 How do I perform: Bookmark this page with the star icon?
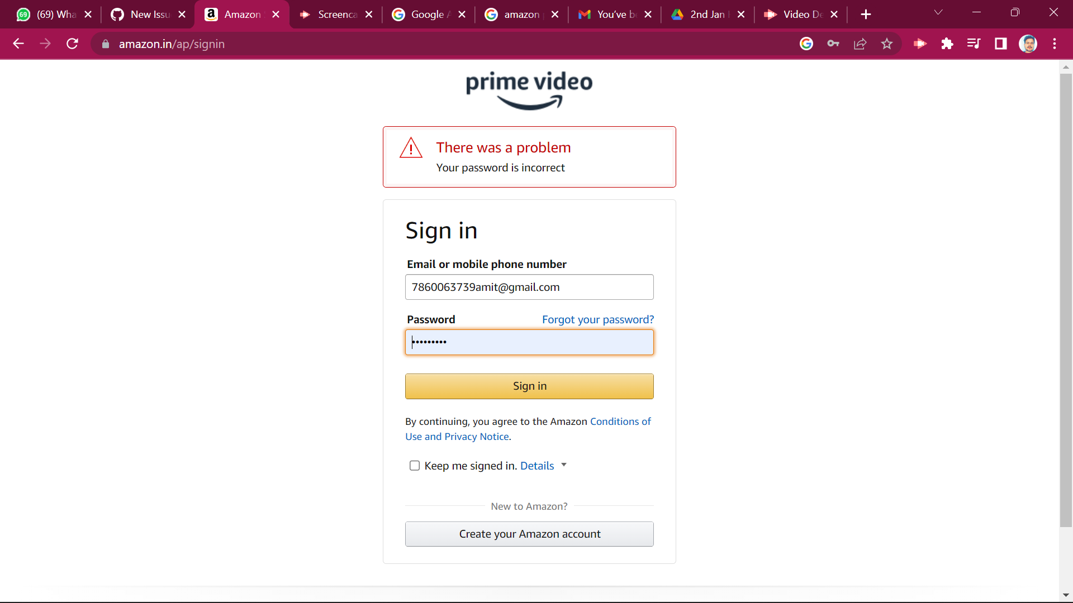887,44
